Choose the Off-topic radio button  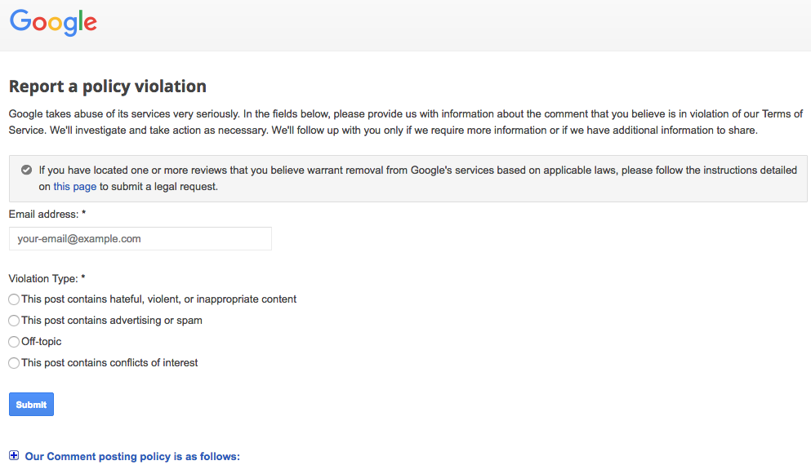14,342
